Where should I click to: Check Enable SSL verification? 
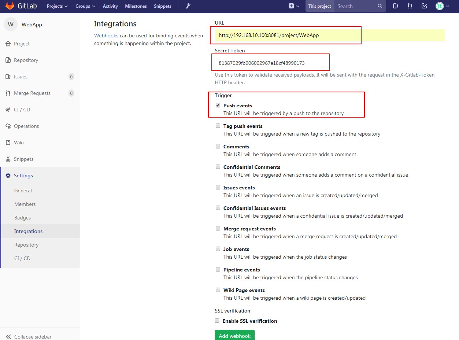pyautogui.click(x=217, y=321)
